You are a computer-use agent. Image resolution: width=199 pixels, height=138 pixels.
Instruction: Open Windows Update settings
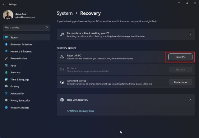[x=20, y=108]
